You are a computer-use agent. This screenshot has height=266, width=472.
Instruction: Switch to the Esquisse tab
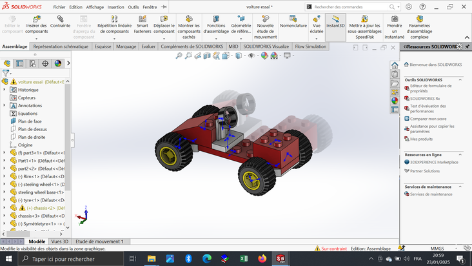tap(102, 46)
